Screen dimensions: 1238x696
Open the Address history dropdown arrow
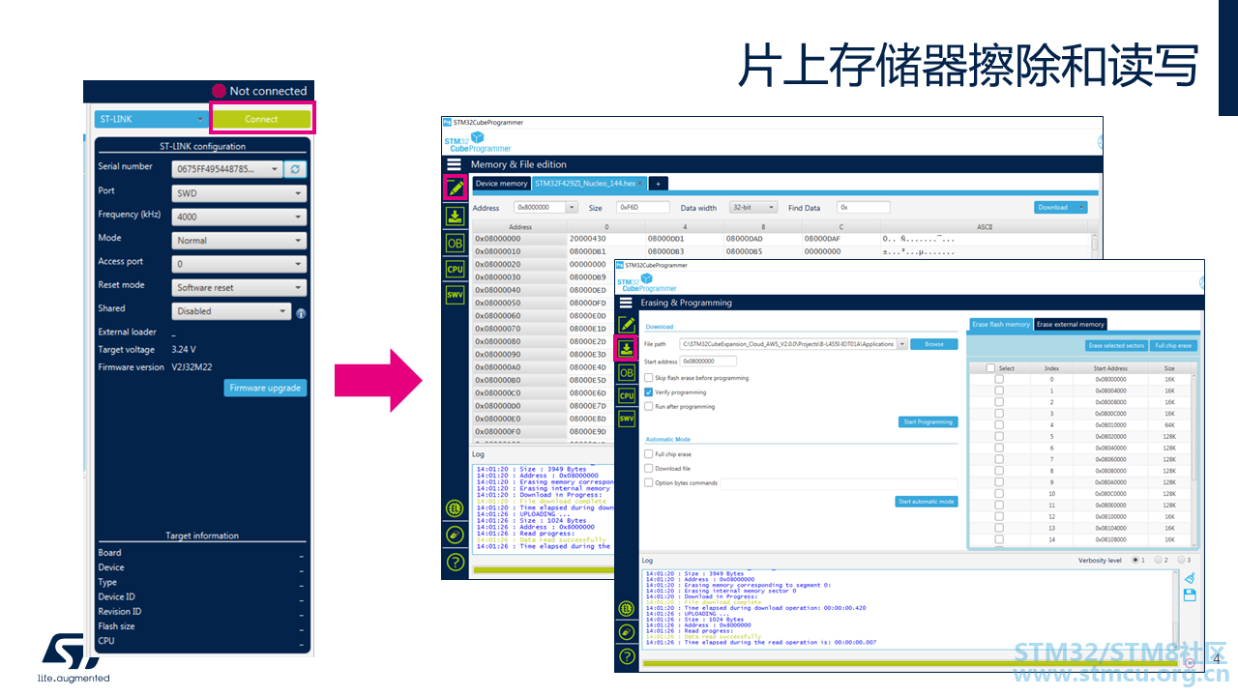point(572,207)
